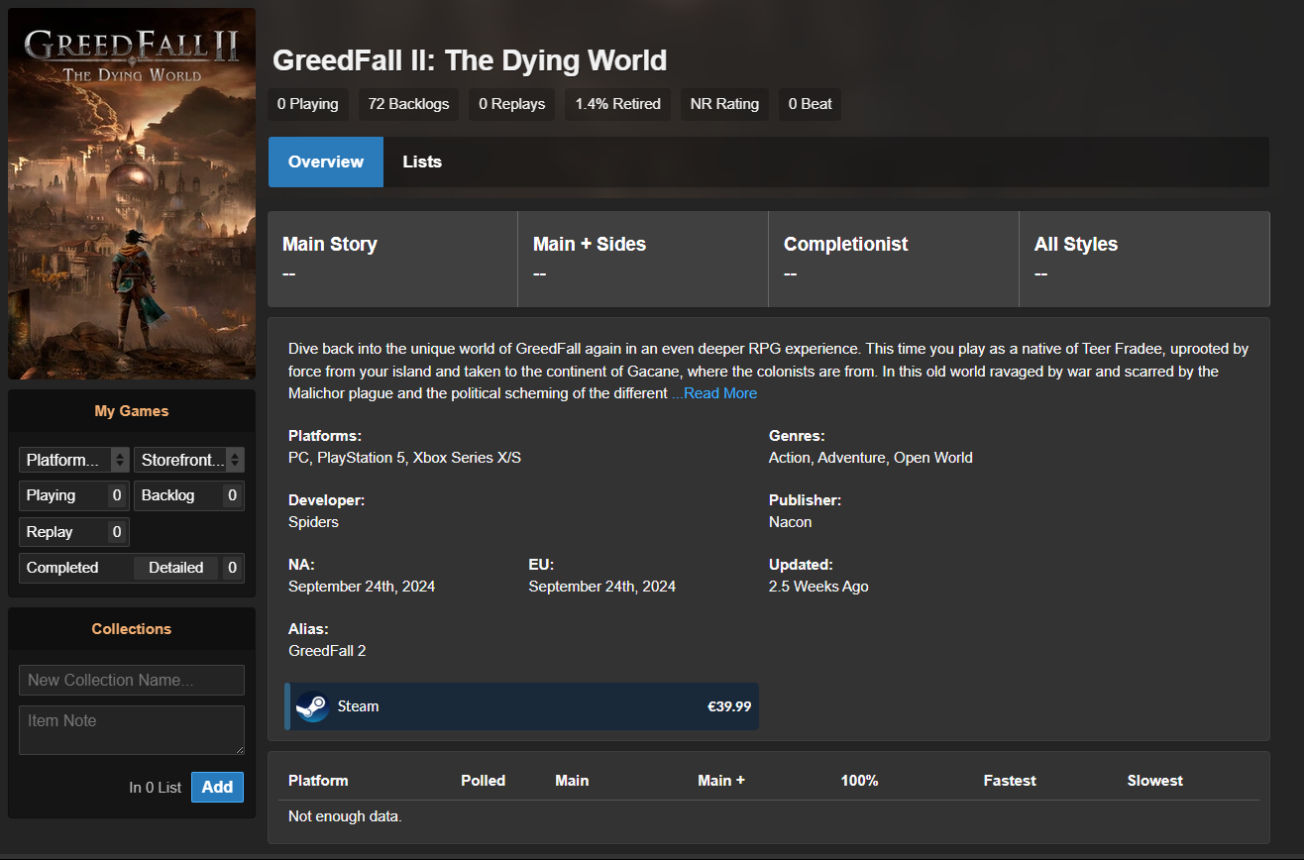Click the alias "GreedFall 2"
Image resolution: width=1304 pixels, height=860 pixels.
pyautogui.click(x=327, y=651)
